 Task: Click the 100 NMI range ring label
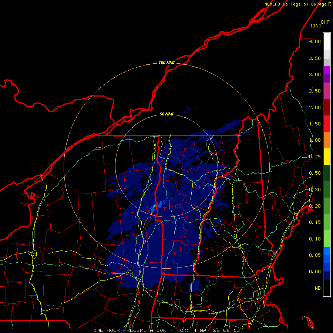(x=167, y=63)
